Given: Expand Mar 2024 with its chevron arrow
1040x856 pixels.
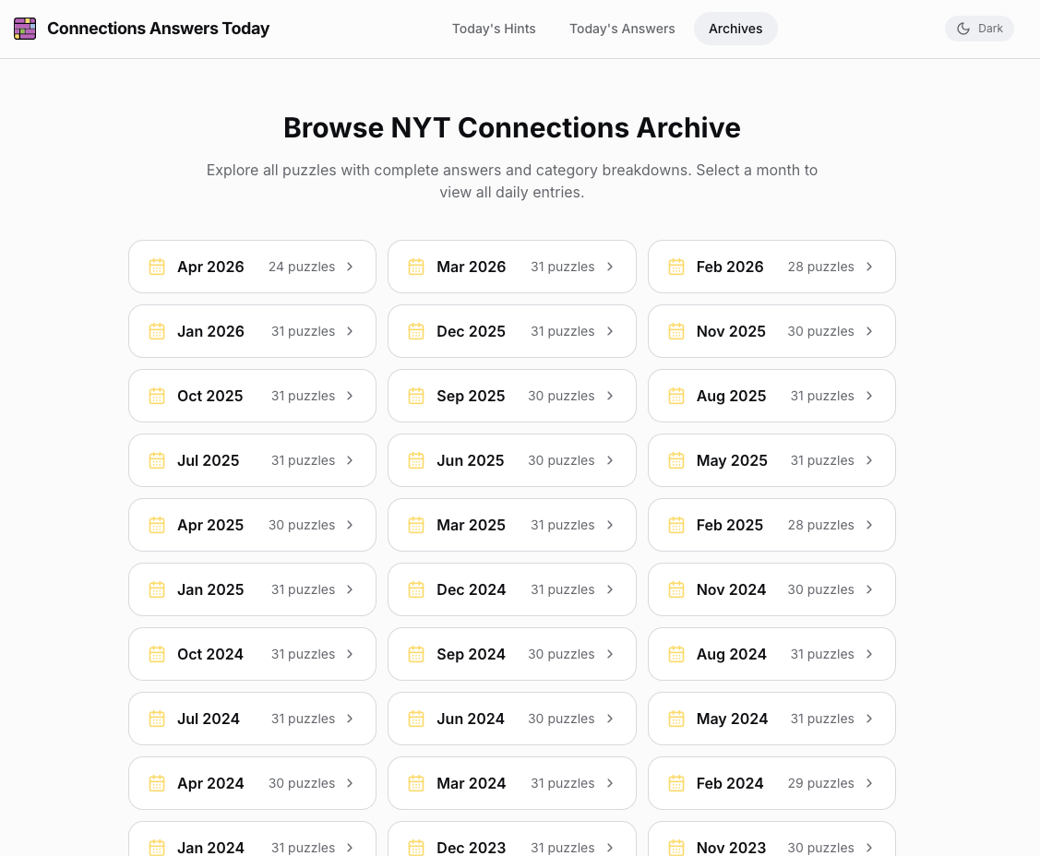Looking at the screenshot, I should point(610,783).
